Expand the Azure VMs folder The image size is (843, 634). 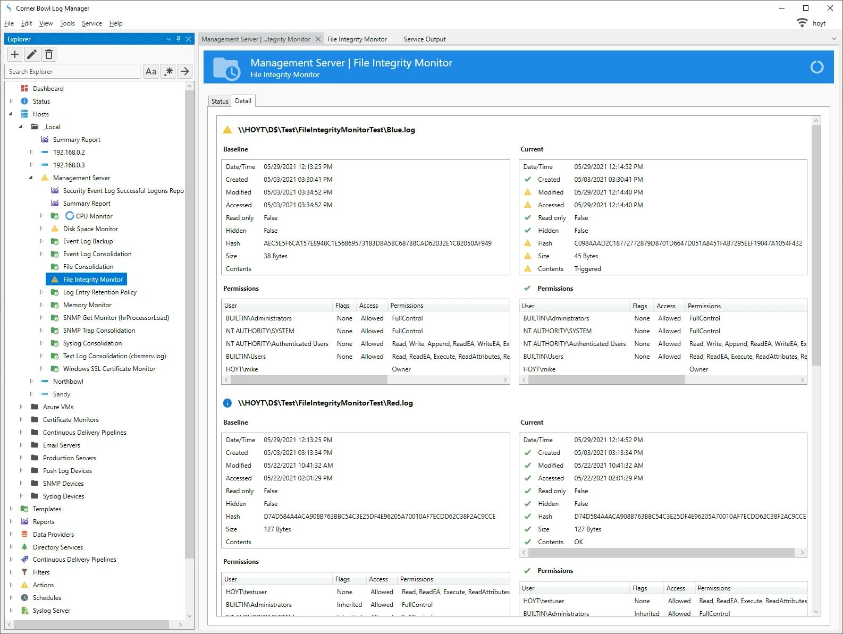21,407
